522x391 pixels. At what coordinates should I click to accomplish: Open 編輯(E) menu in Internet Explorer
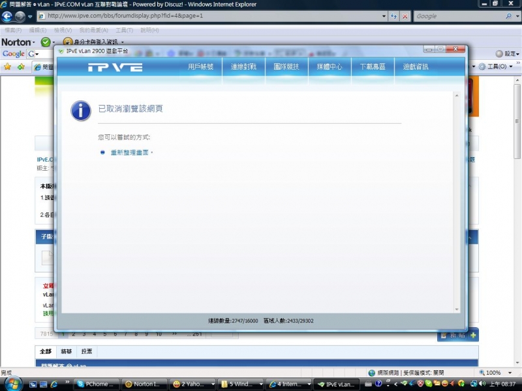coord(38,30)
